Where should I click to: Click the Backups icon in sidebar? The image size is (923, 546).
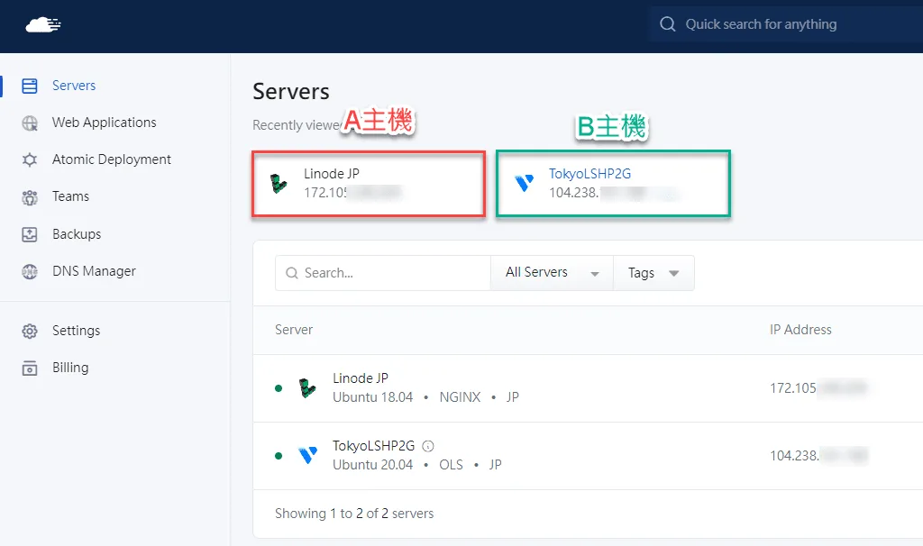click(x=30, y=234)
